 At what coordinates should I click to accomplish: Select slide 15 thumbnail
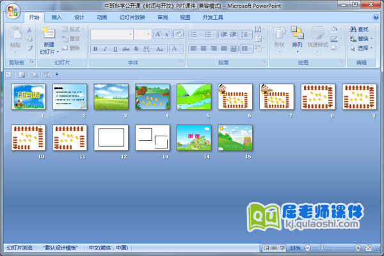[236, 138]
